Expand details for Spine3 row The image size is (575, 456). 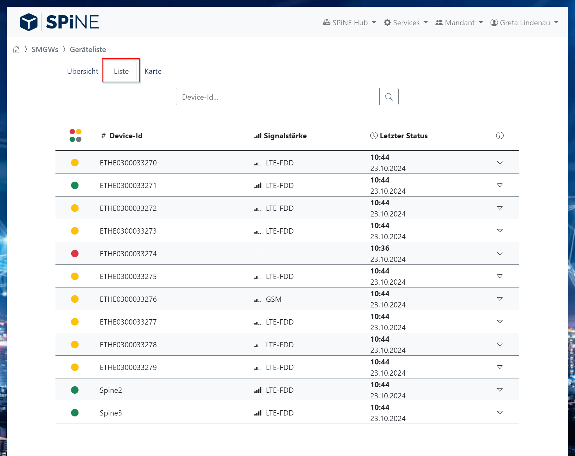500,413
